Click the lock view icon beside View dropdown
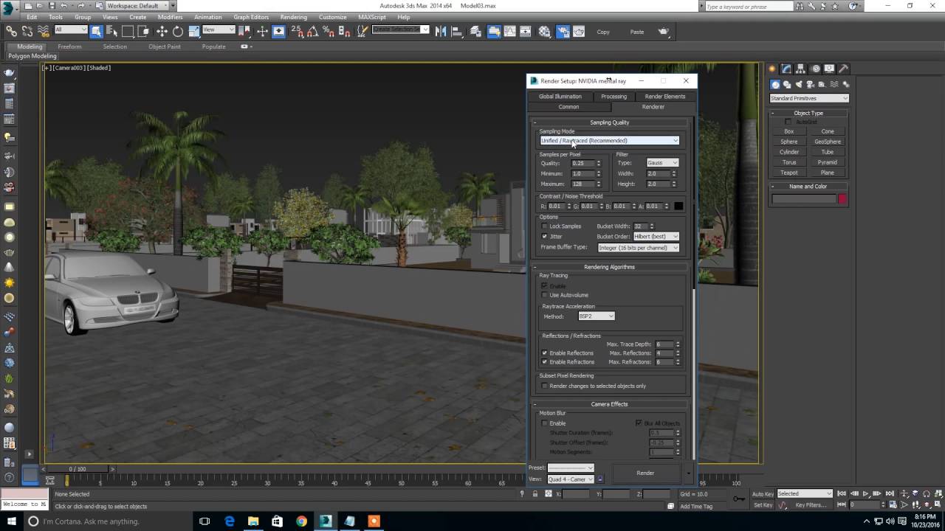The height and width of the screenshot is (531, 945). [x=599, y=479]
